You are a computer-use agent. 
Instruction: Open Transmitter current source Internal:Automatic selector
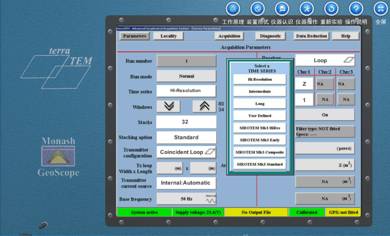click(x=186, y=183)
